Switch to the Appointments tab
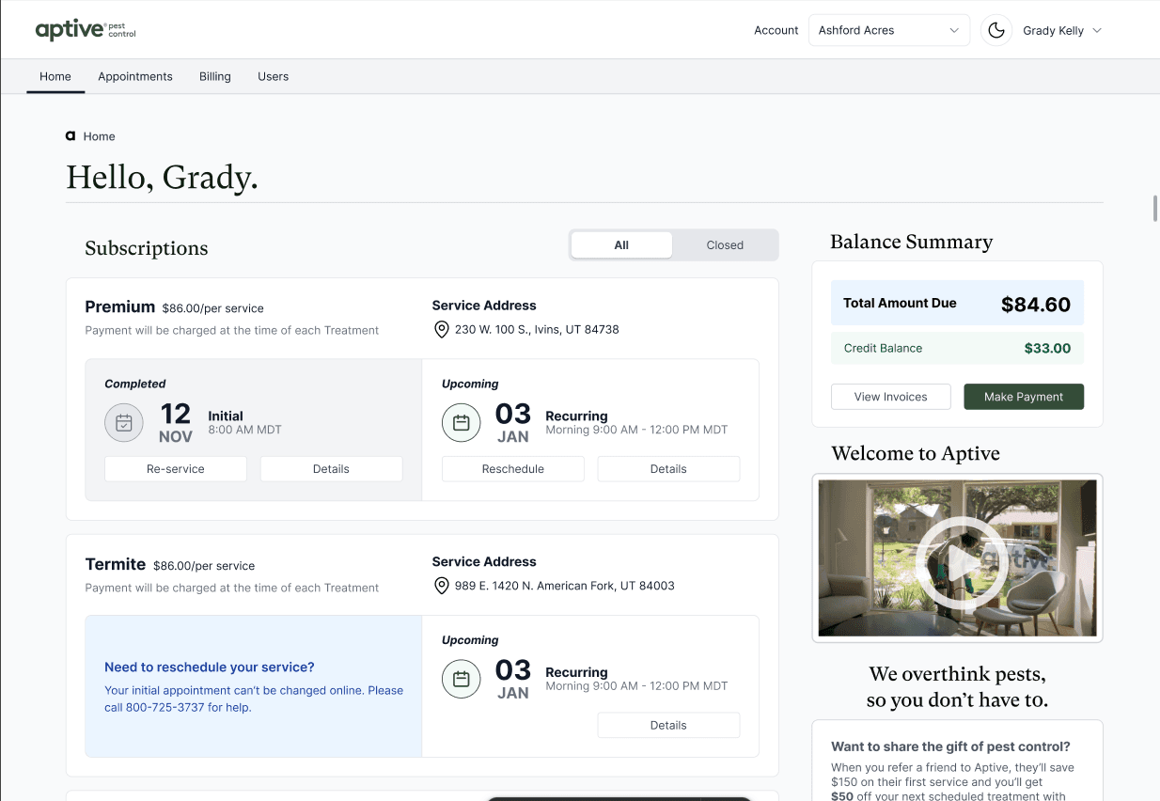1160x801 pixels. point(134,76)
